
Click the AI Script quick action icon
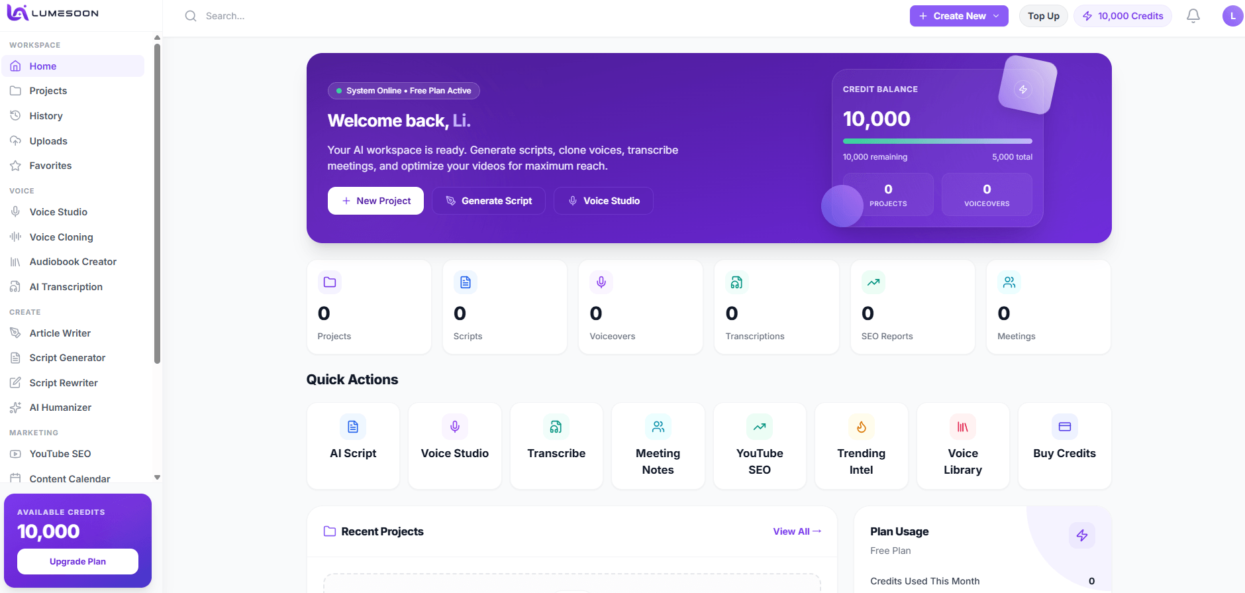point(353,427)
